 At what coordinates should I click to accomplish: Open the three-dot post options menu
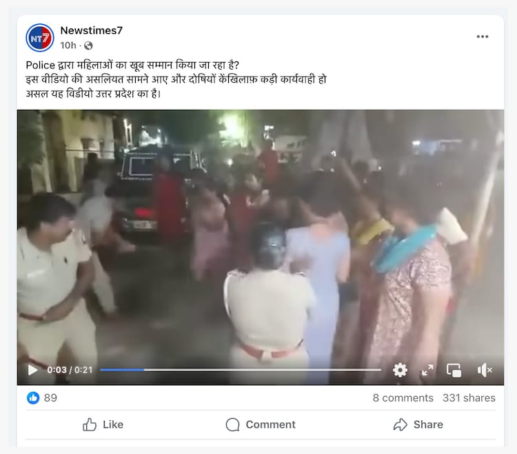tap(483, 37)
